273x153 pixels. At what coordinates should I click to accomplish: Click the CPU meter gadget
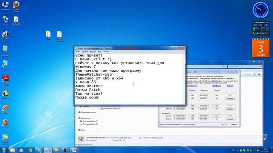[x=261, y=28]
